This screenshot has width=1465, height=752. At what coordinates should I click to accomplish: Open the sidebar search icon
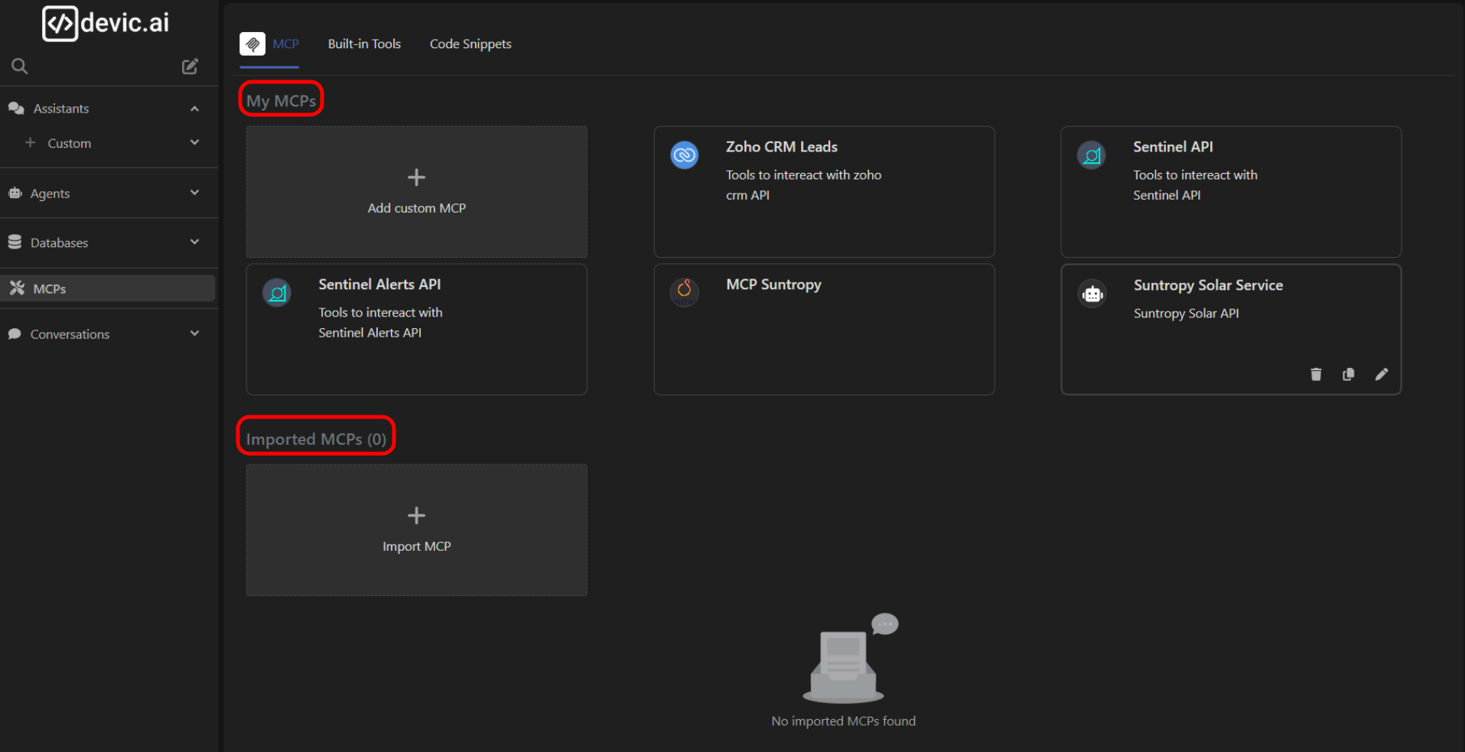pyautogui.click(x=20, y=67)
